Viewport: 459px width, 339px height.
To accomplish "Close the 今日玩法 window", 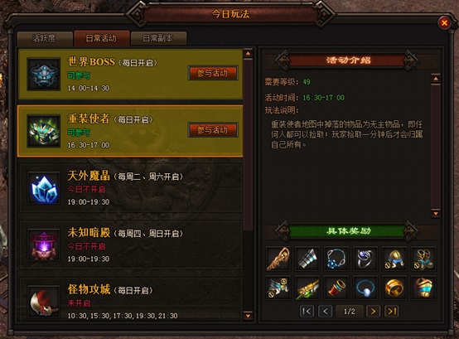I will (444, 22).
